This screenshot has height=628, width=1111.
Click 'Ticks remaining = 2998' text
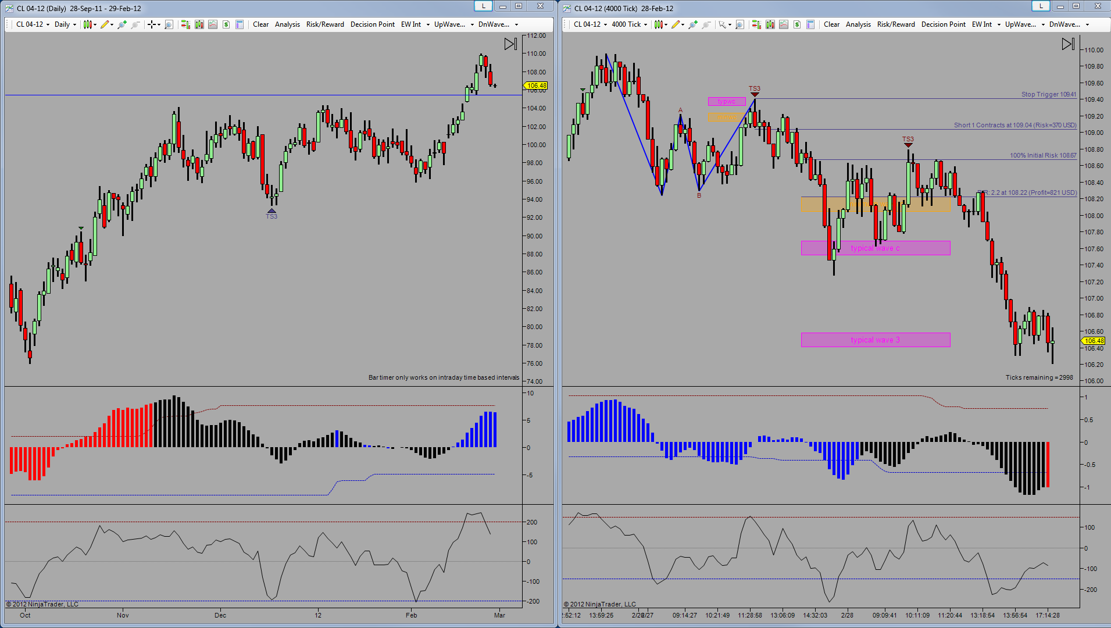click(1039, 377)
